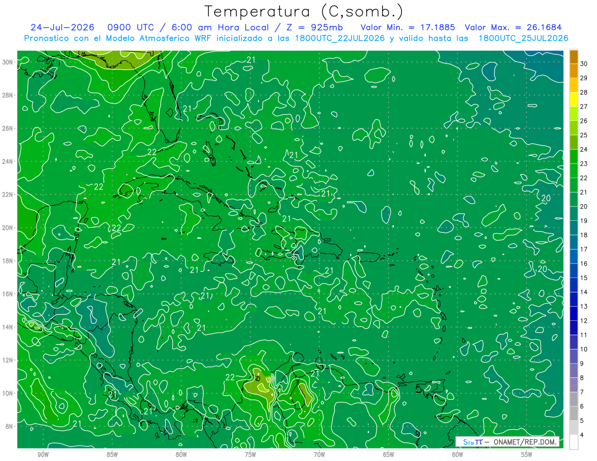597x461 pixels.
Task: Click the topmost brown-orange swatch on color scale
Action: pos(574,57)
